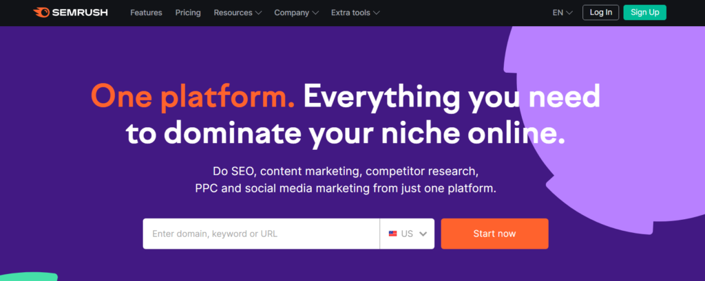Expand the chevron next to Resources
Image resolution: width=705 pixels, height=281 pixels.
258,13
